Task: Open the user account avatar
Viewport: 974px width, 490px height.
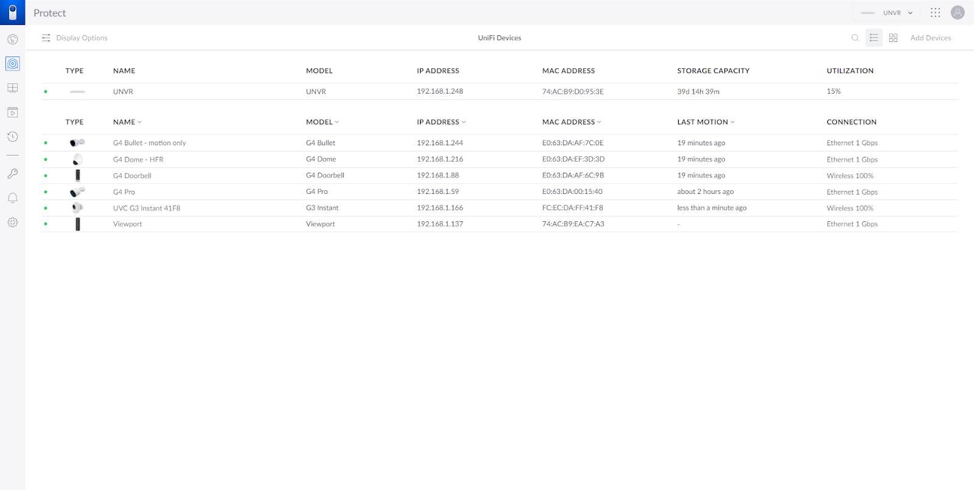Action: (958, 12)
